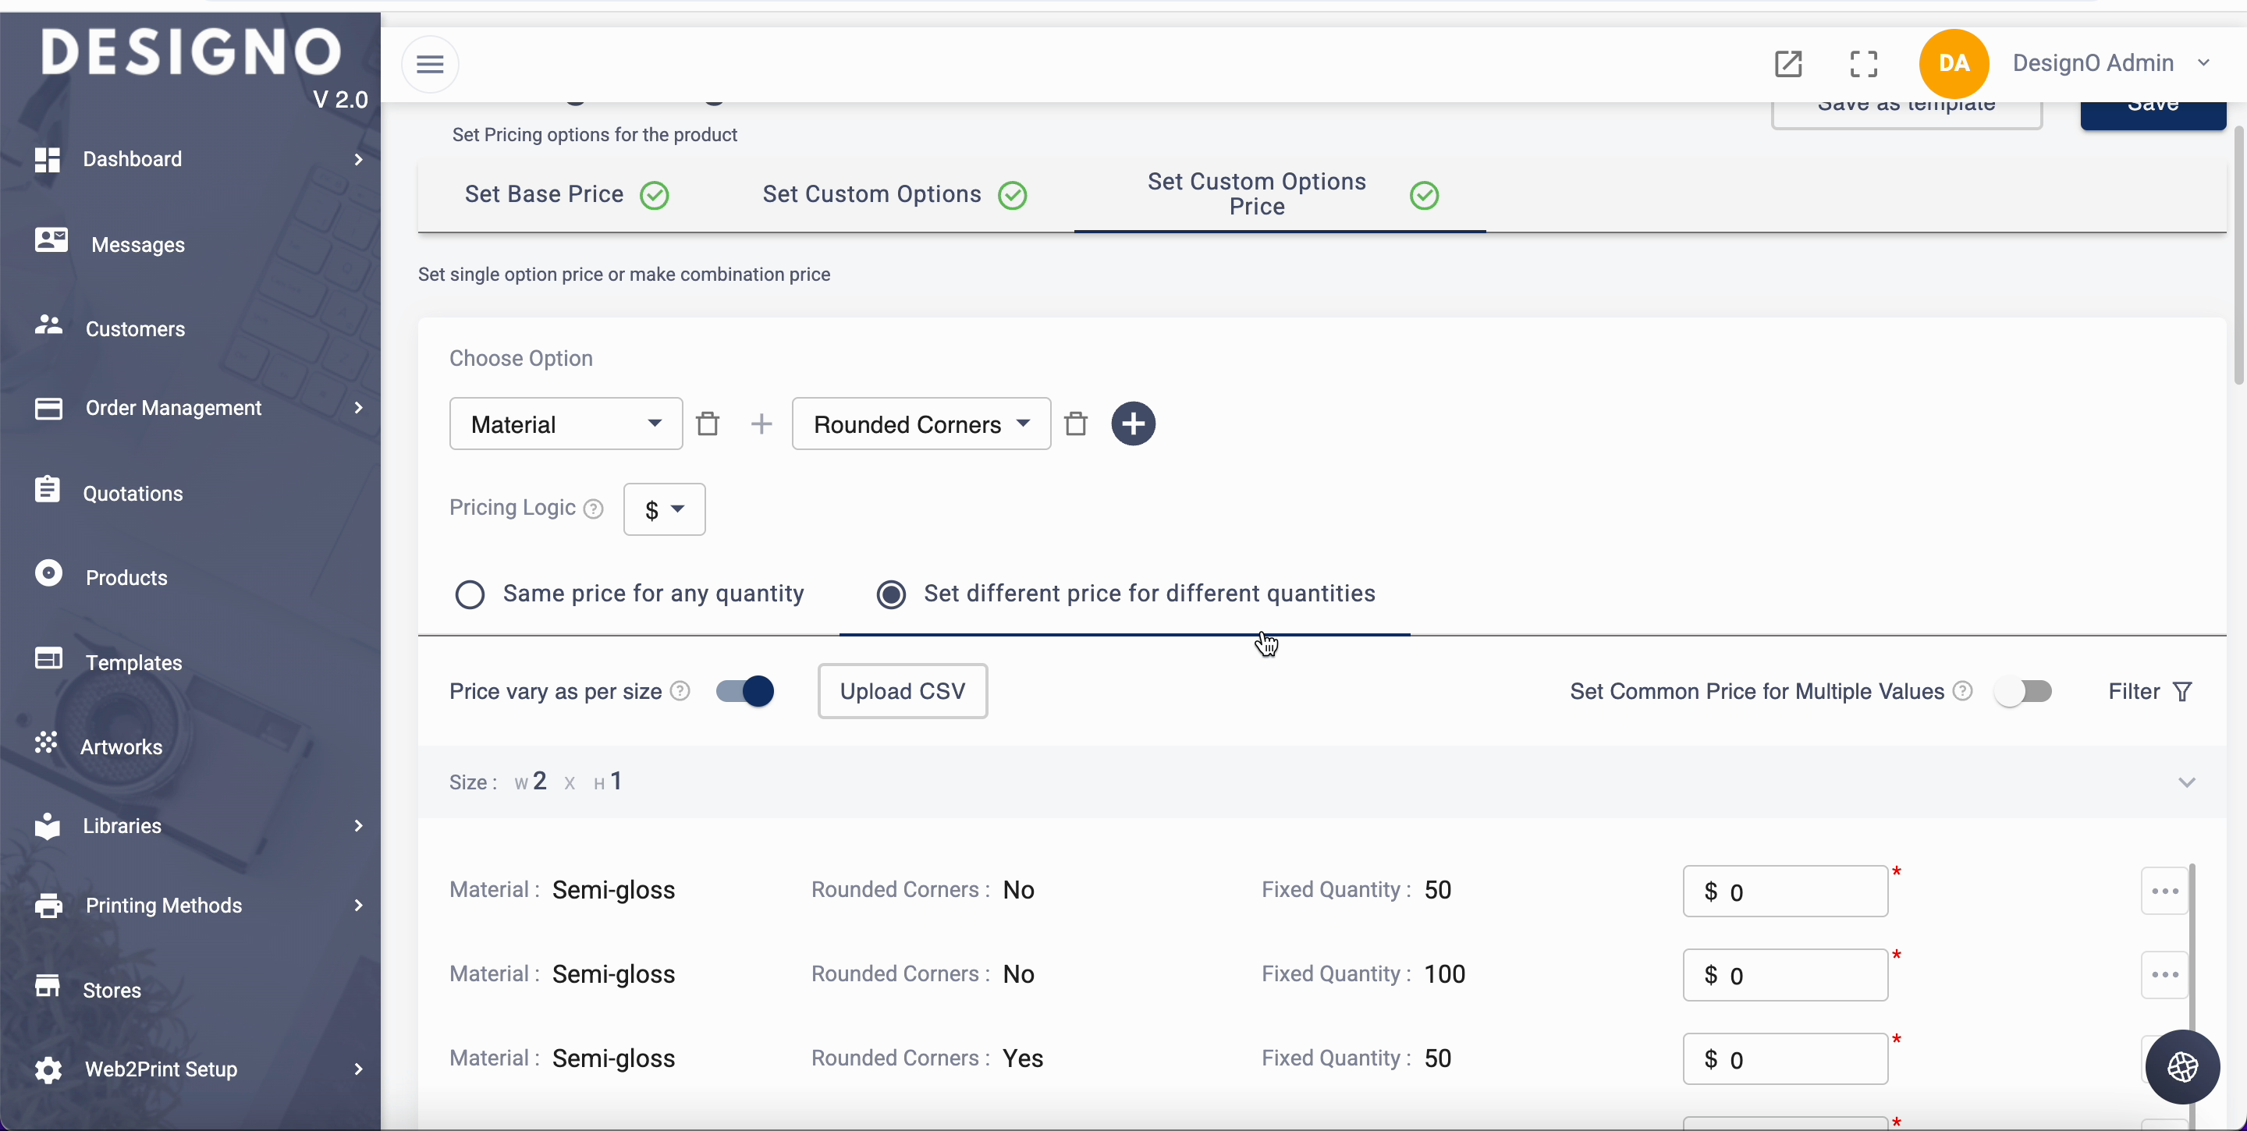Open three-dots menu for quantity 50 row
Viewport: 2247px width, 1131px height.
click(2164, 890)
